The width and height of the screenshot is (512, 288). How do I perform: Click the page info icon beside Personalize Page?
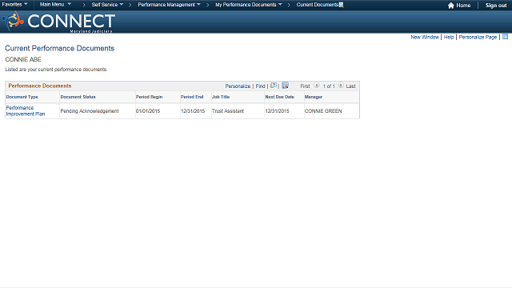[x=505, y=37]
